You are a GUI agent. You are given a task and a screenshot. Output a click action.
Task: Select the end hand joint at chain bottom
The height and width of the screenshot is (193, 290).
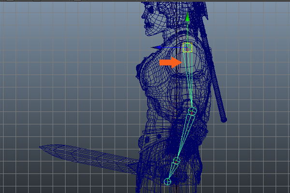168,181
